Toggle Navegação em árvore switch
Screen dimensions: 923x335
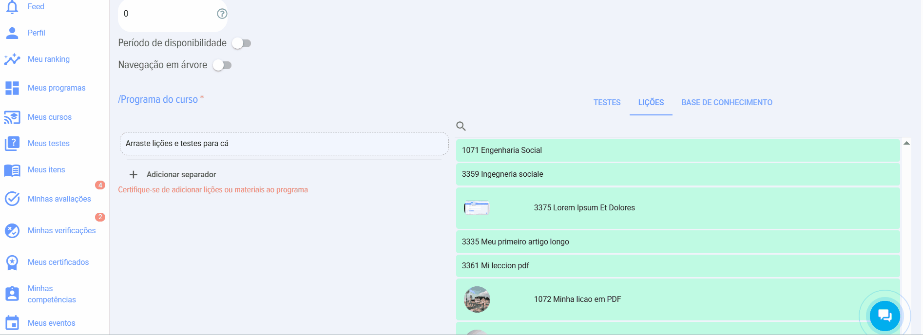(222, 65)
